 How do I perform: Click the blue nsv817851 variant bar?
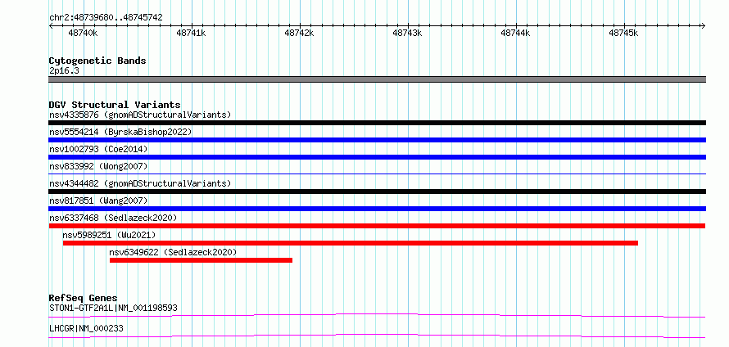pos(377,209)
